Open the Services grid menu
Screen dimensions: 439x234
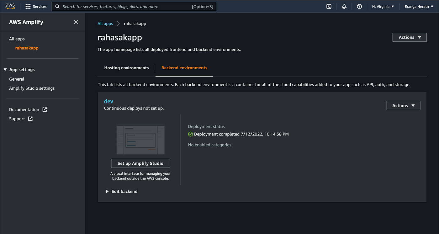click(28, 6)
